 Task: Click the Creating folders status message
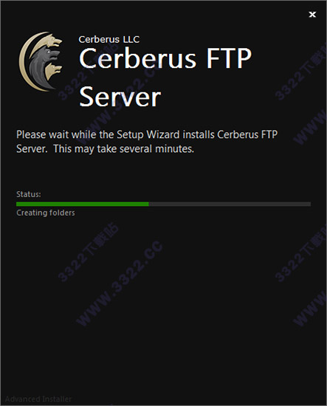coord(46,213)
